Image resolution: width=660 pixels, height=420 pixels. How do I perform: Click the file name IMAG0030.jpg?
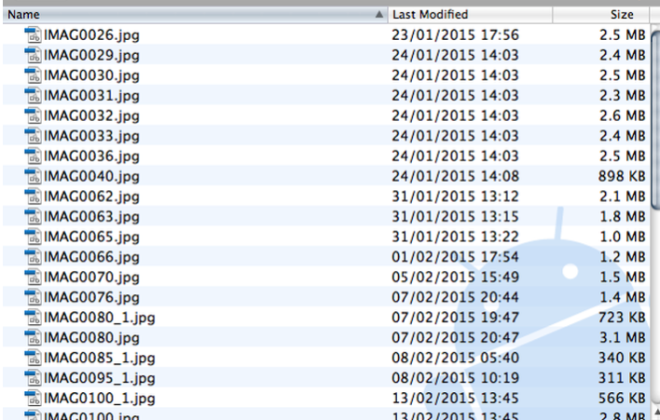91,75
